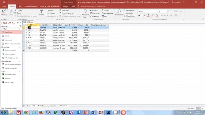The height and width of the screenshot is (115, 205).
Task: Align text left in the text formatting group
Action: (162, 15)
